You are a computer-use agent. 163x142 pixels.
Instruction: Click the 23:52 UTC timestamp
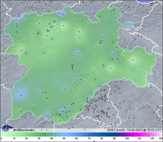154,130
